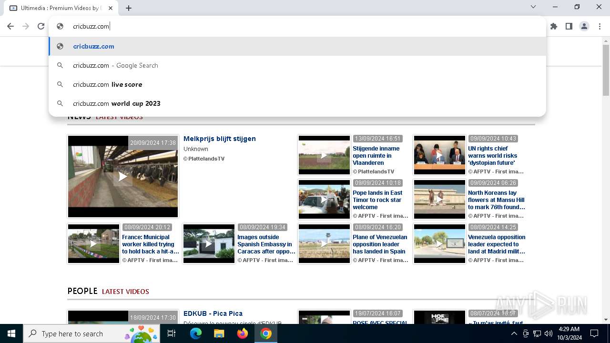Play UN rights chief video thumbnail
The image size is (610, 343).
tap(439, 155)
